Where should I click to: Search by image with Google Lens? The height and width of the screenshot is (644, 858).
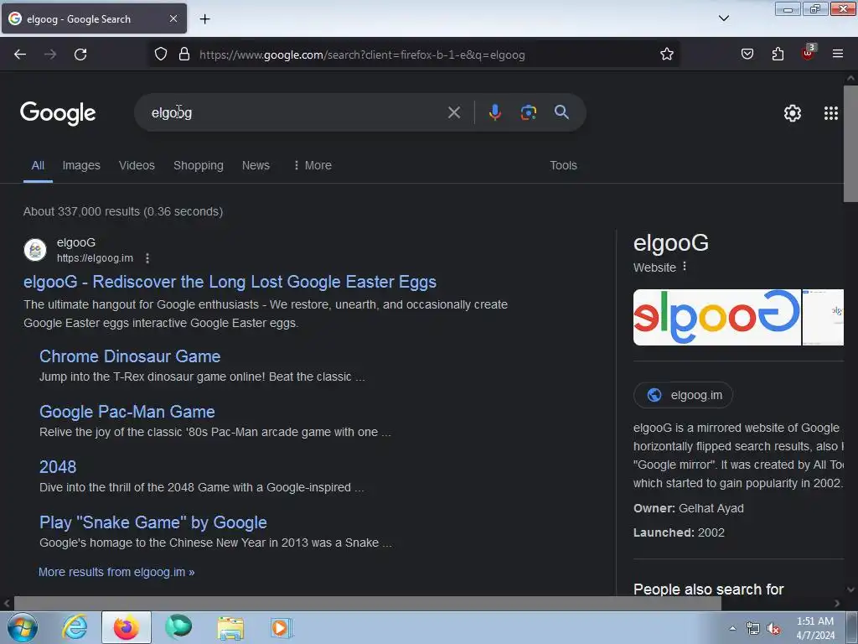tap(528, 112)
